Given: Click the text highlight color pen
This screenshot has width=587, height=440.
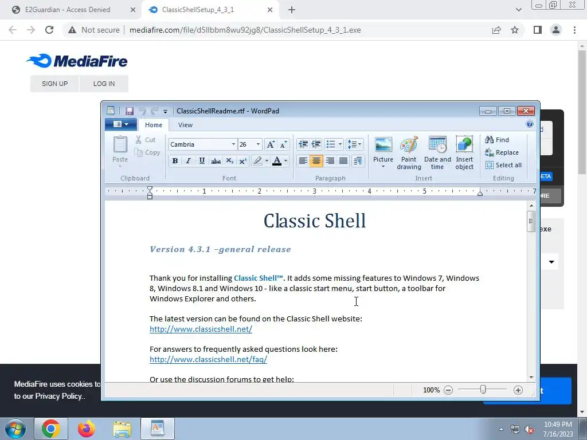Looking at the screenshot, I should click(x=257, y=161).
